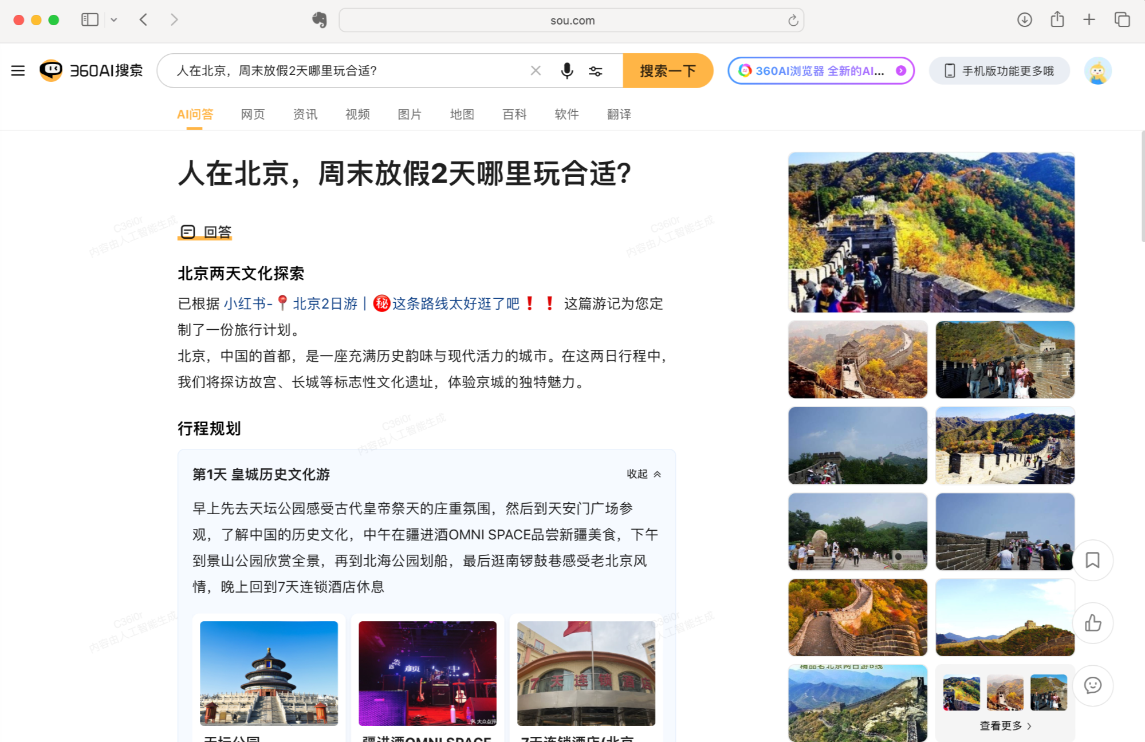
Task: Open the 7天连锁酒店 photo card
Action: (x=586, y=673)
